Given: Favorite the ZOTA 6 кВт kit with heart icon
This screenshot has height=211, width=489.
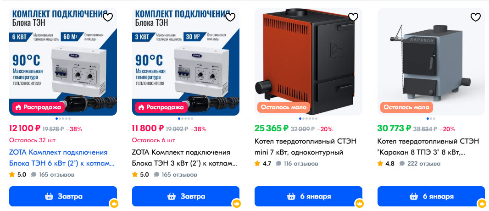Looking at the screenshot, I should click(108, 17).
